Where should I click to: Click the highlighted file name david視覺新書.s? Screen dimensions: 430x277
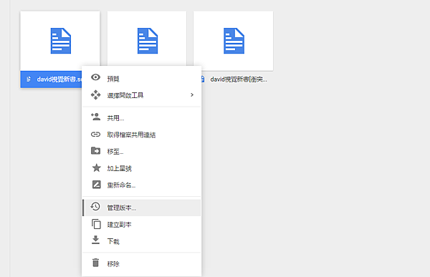59,79
